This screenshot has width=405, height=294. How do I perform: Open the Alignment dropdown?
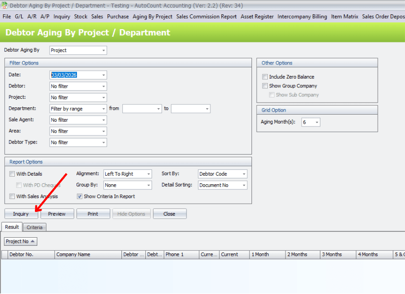click(x=148, y=174)
